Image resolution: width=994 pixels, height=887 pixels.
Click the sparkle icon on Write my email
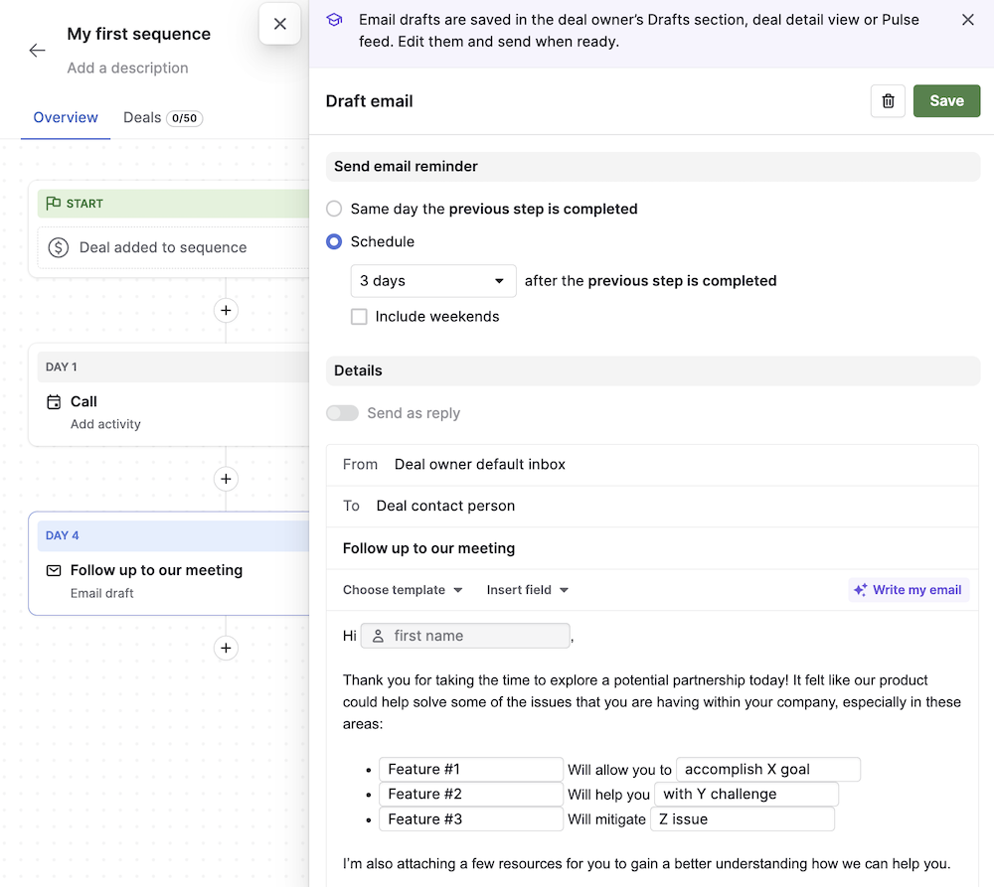(x=859, y=589)
